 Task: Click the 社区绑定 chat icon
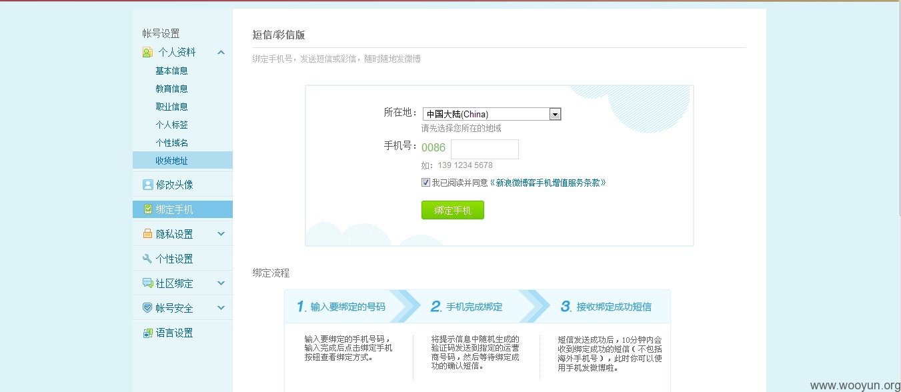click(147, 283)
